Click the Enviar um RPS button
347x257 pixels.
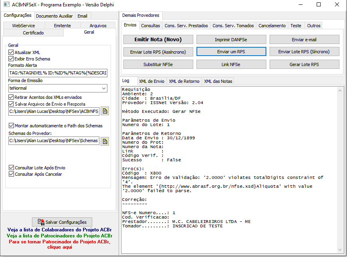pyautogui.click(x=231, y=52)
